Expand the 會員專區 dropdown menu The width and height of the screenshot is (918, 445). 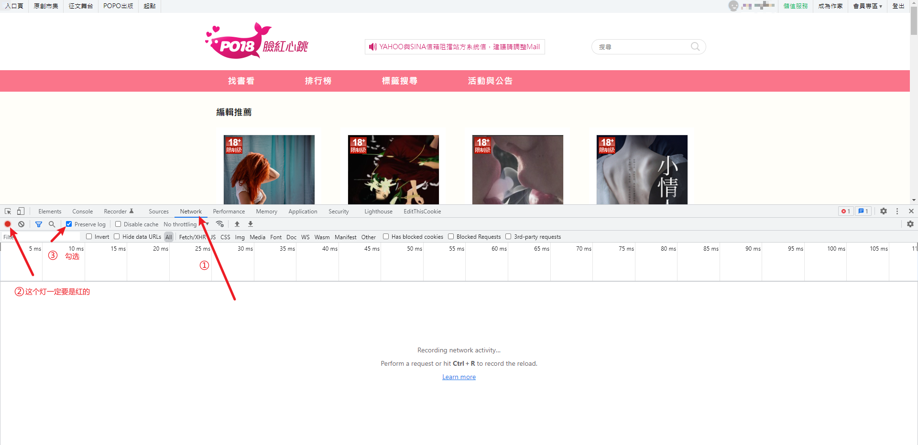pos(867,6)
